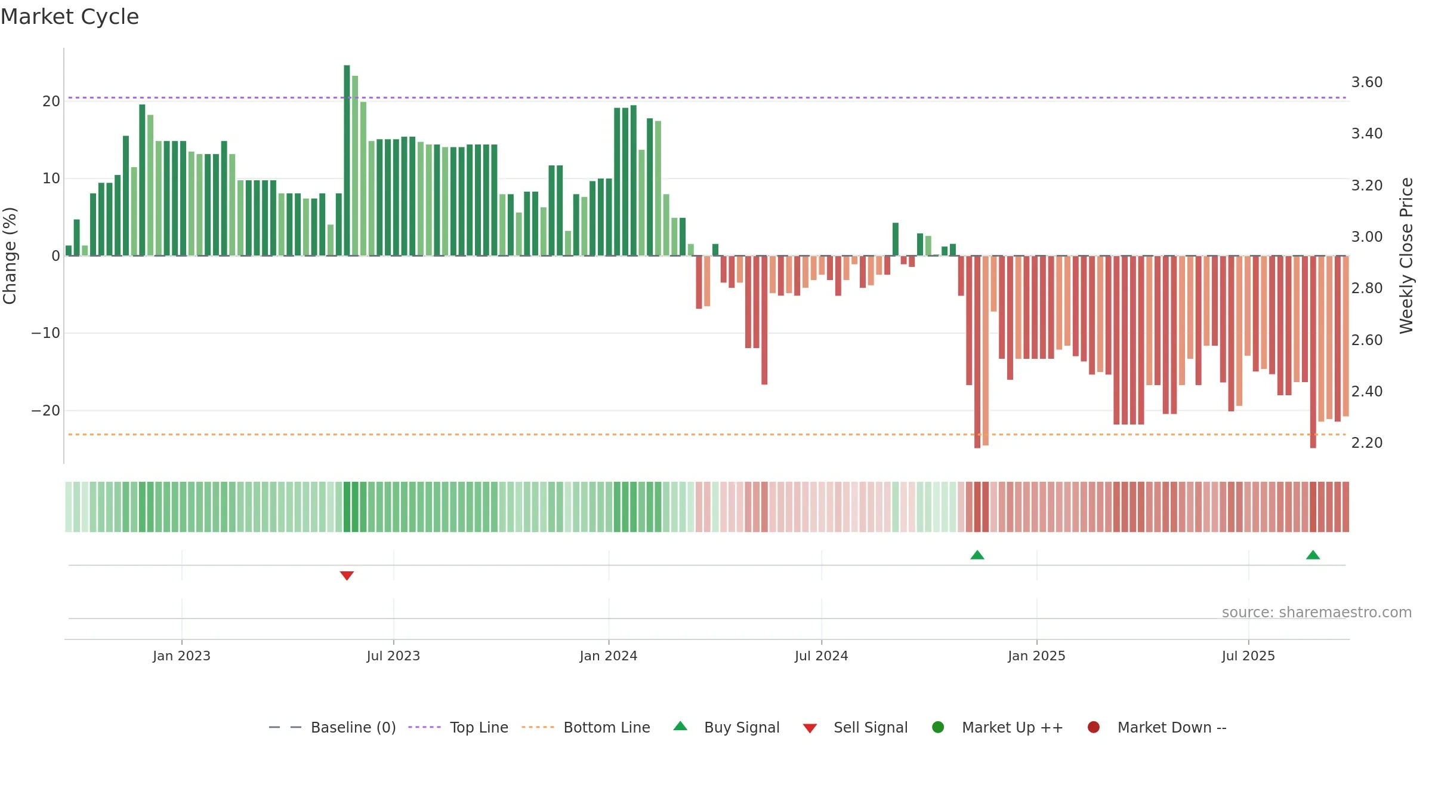Click the purple dotted top line
Screen dimensions: 1432x806
707,97
